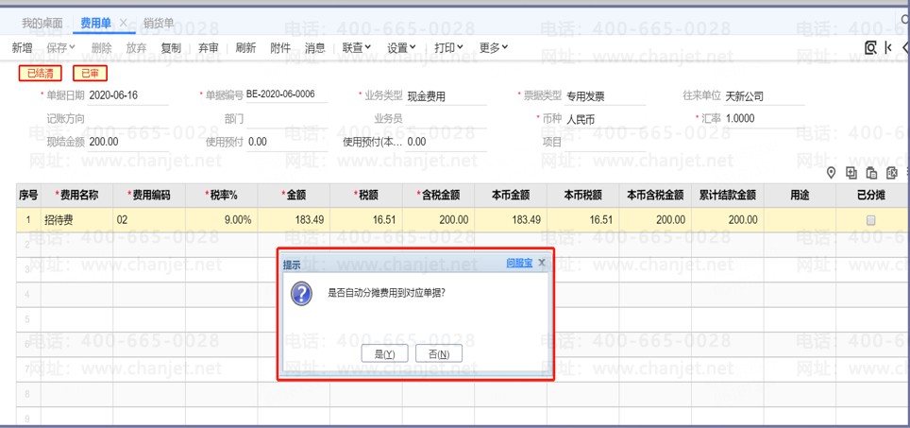This screenshot has width=910, height=428.
Task: Click the 使用预付 field 0.00
Action: [x=286, y=143]
